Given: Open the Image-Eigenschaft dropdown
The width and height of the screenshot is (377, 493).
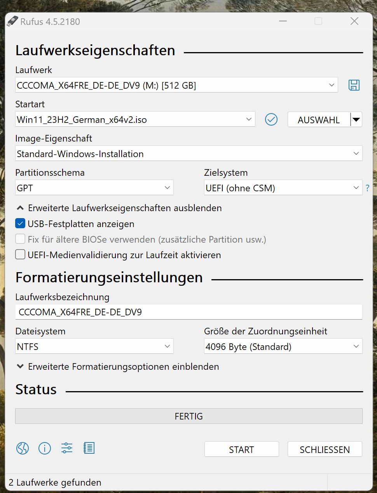Looking at the screenshot, I should [188, 154].
